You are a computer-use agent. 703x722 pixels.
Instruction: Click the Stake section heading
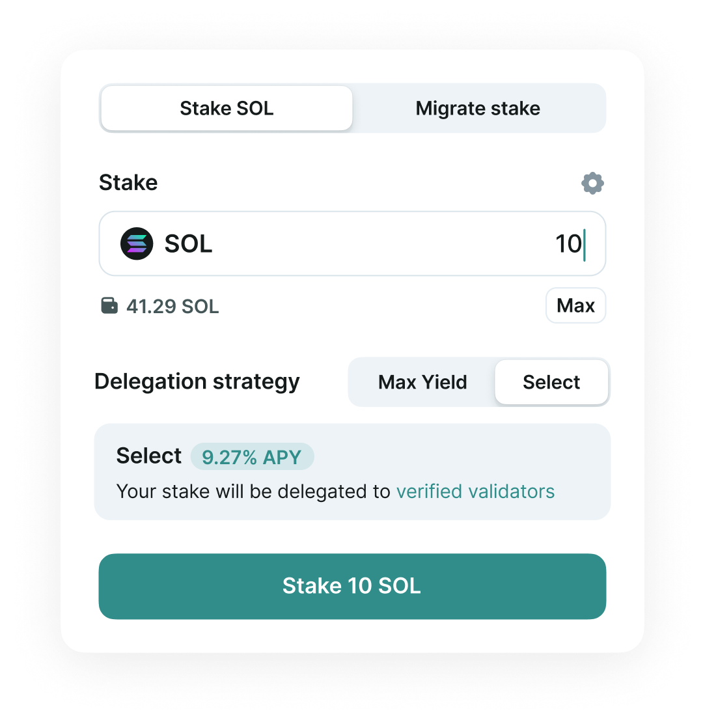128,183
